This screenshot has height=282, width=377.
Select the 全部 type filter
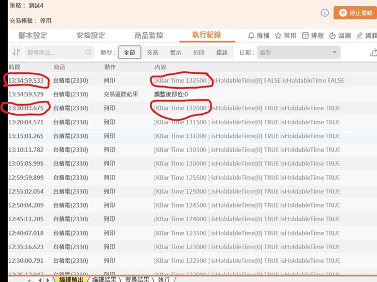[x=129, y=53]
